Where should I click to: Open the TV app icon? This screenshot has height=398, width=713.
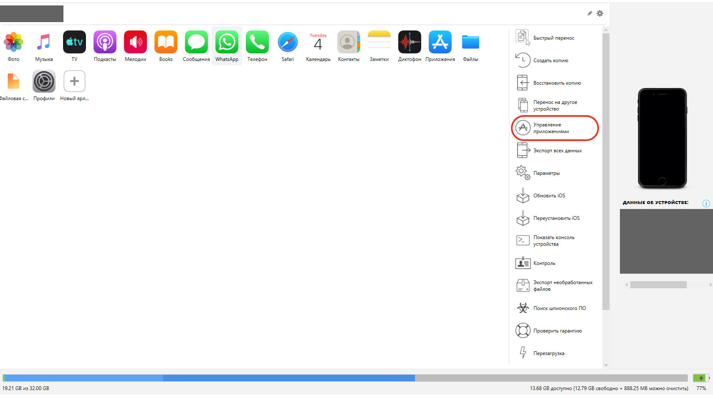tap(74, 42)
